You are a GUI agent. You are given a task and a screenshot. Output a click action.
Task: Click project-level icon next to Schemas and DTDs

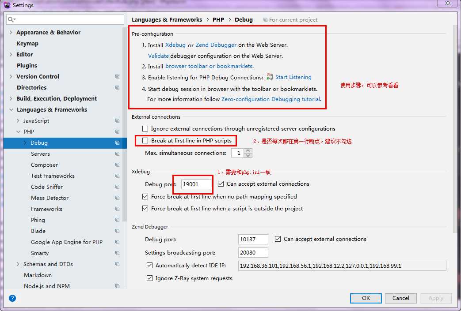[117, 264]
